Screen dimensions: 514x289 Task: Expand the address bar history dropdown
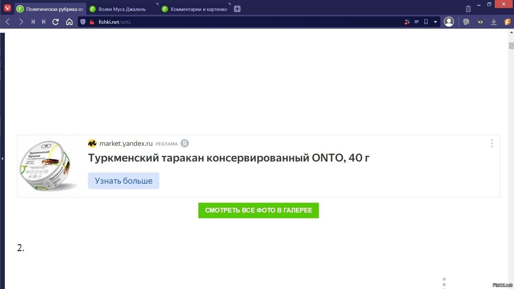[435, 22]
